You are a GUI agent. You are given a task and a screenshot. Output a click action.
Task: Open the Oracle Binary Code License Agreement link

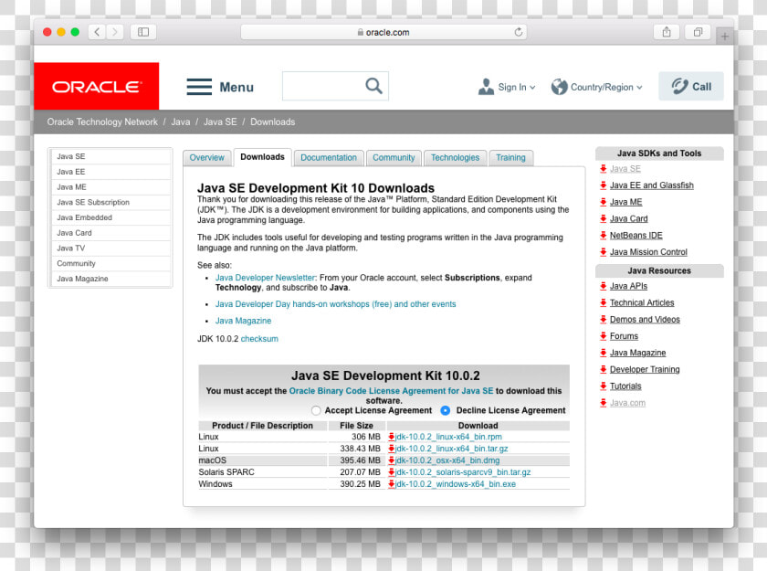point(392,391)
